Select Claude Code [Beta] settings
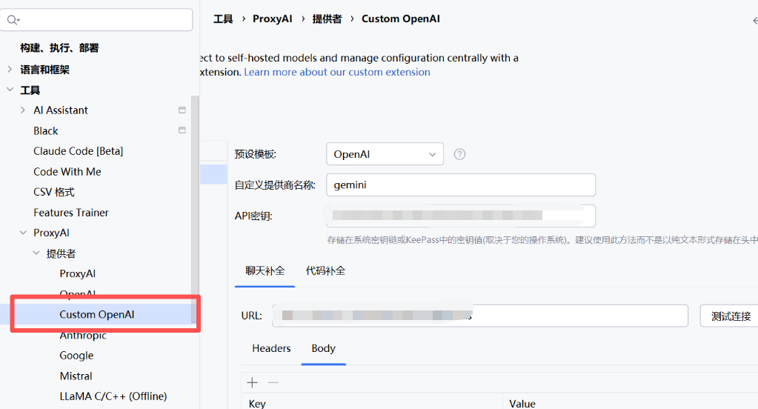 pos(79,151)
